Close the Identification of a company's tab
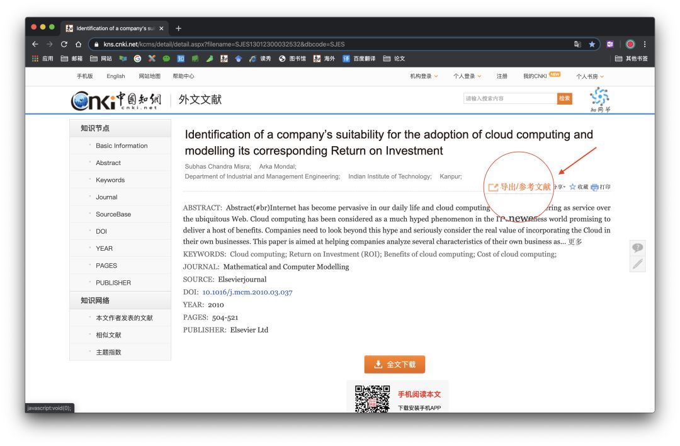This screenshot has width=680, height=446. (161, 28)
